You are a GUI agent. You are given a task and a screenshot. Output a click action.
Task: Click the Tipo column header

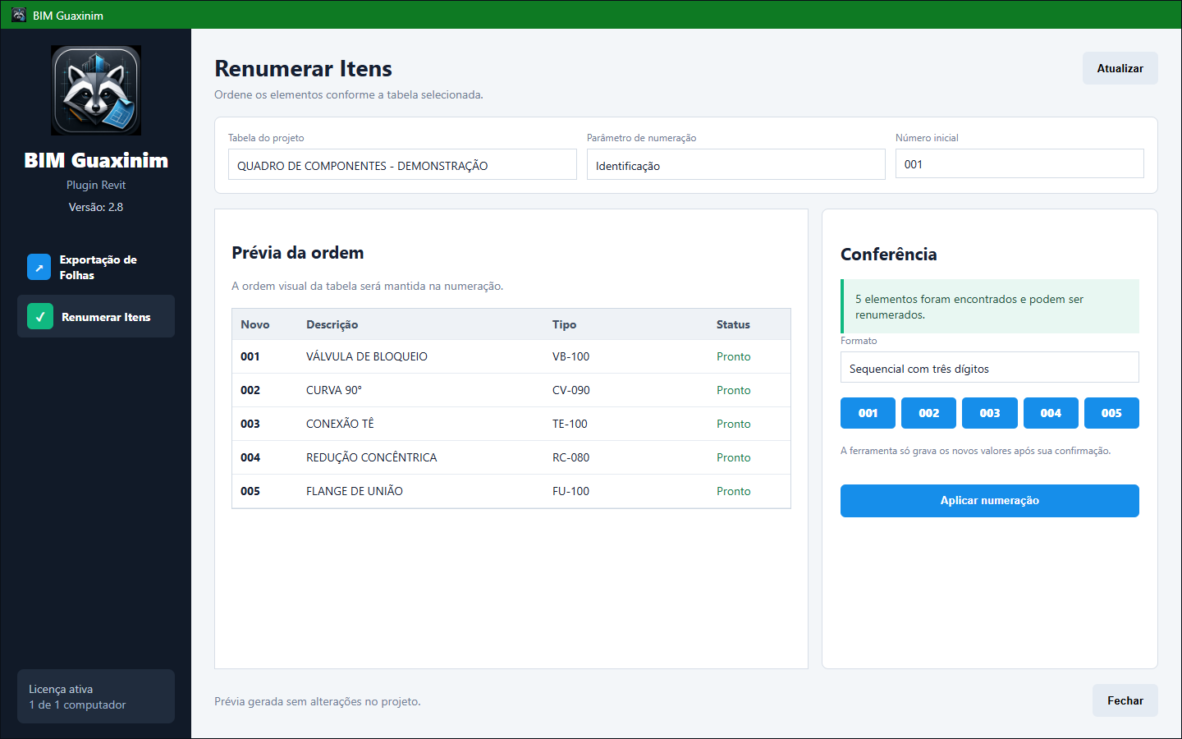point(564,324)
